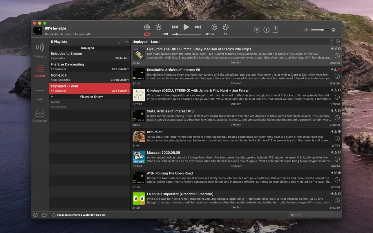Skip forward 2 minutes
The width and height of the screenshot is (373, 233).
[x=226, y=27]
